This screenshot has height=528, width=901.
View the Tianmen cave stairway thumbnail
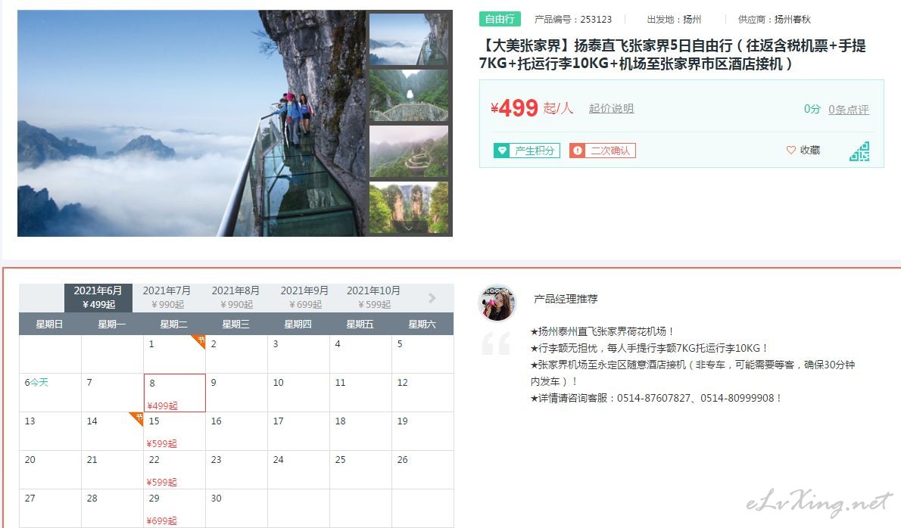click(409, 95)
